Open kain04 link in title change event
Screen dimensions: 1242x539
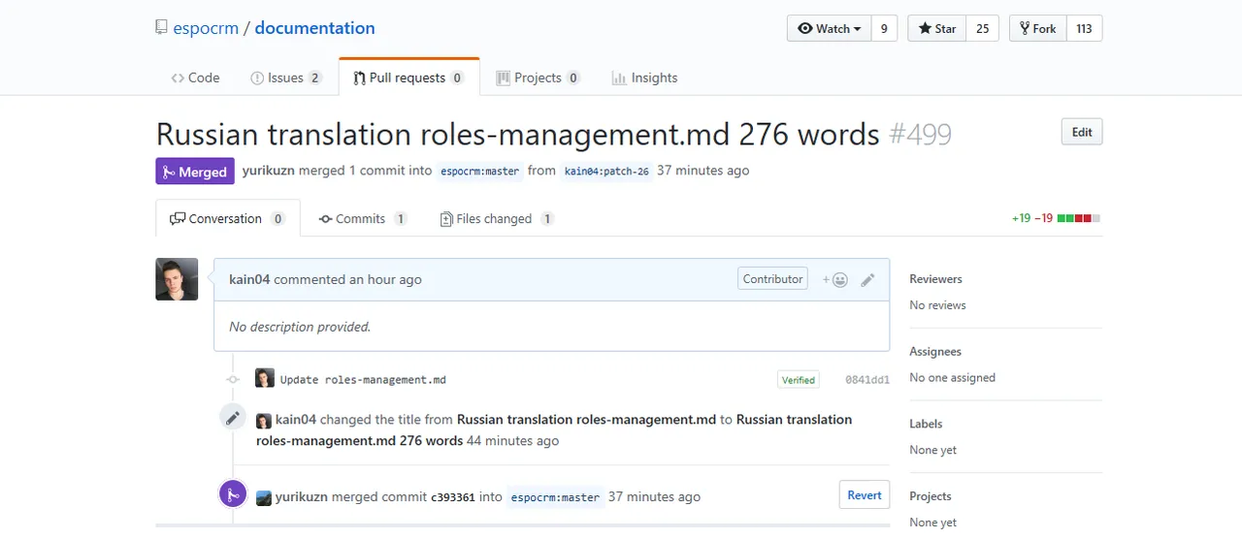296,420
